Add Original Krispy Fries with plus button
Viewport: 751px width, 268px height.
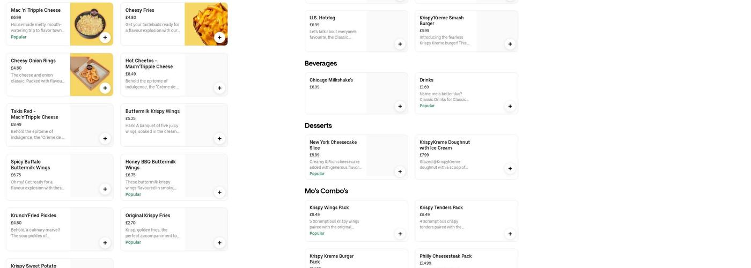(219, 243)
